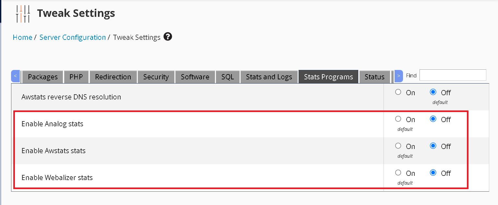This screenshot has width=498, height=205.
Task: Set Enable Awstats stats to On
Action: (398, 146)
